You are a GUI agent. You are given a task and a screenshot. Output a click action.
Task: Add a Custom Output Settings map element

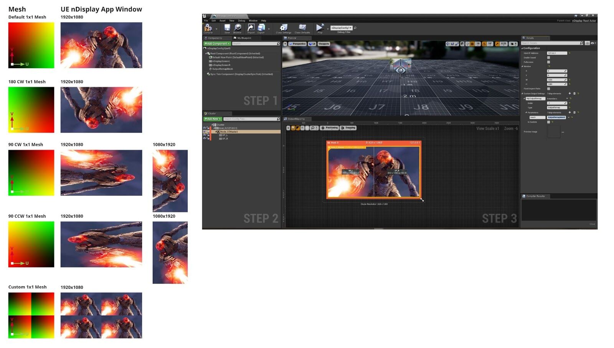pyautogui.click(x=569, y=94)
